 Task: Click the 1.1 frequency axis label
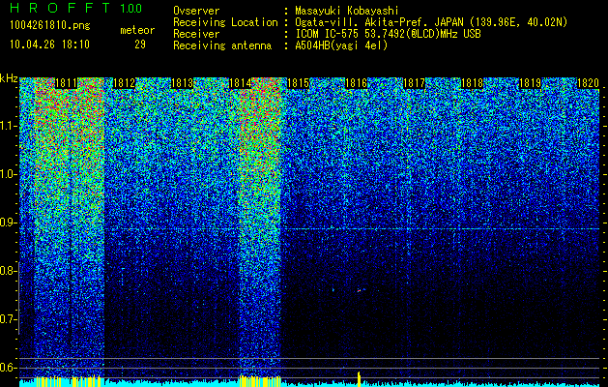[x=9, y=126]
